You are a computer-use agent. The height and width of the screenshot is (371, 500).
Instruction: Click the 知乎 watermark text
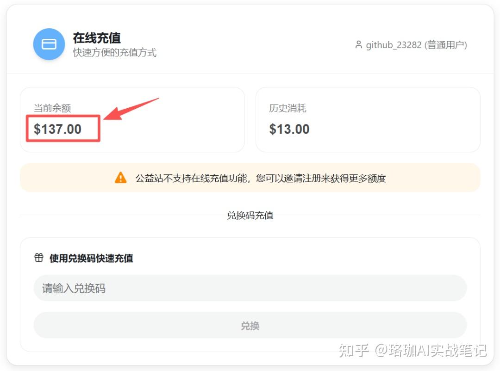354,350
